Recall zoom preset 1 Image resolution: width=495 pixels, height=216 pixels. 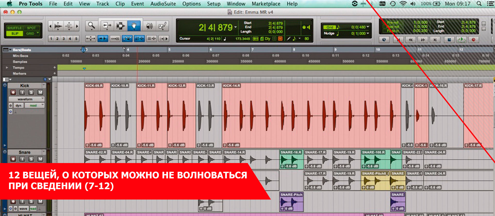pyautogui.click(x=51, y=39)
